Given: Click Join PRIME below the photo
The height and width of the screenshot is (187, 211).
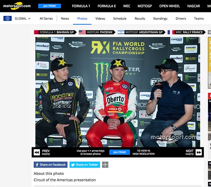Looking at the screenshot, I should [120, 152].
